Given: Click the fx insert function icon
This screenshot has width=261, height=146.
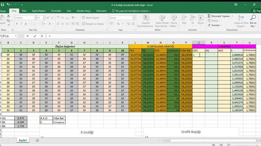Looking at the screenshot, I should click(x=42, y=36).
